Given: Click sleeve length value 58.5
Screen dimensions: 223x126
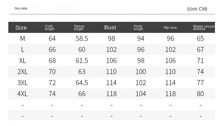Looking at the screenshot, I should 82,38.
